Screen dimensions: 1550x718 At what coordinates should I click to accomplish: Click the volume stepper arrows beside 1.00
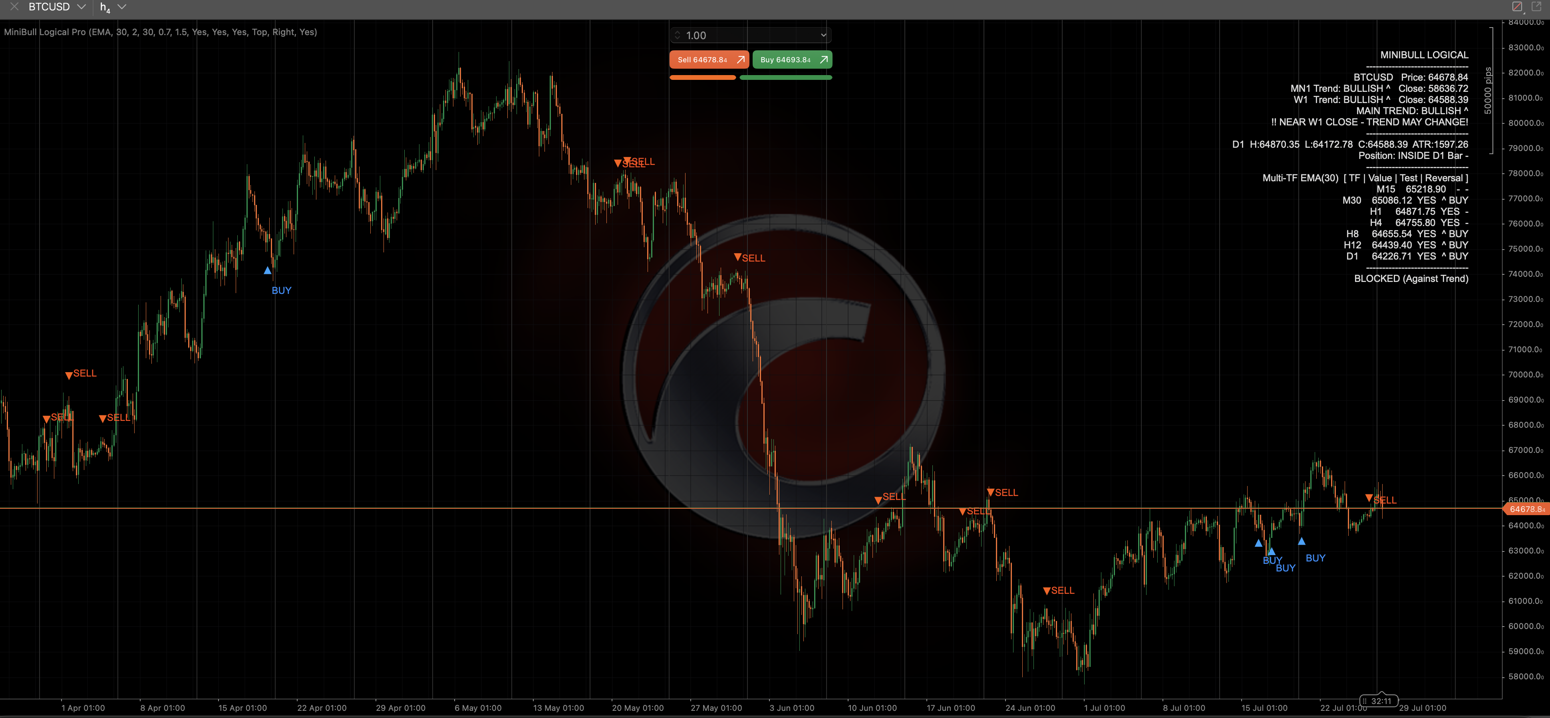tap(677, 36)
